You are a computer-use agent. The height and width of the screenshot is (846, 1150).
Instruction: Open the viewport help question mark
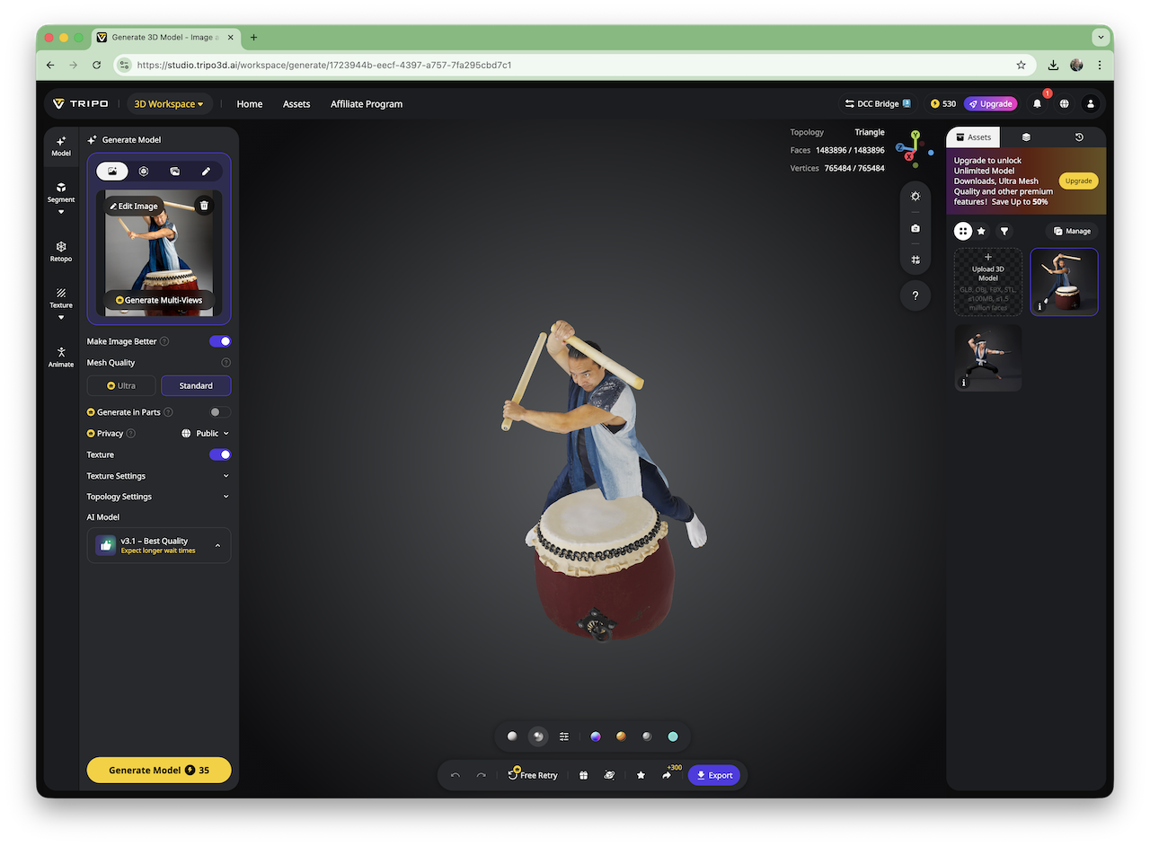pos(915,295)
